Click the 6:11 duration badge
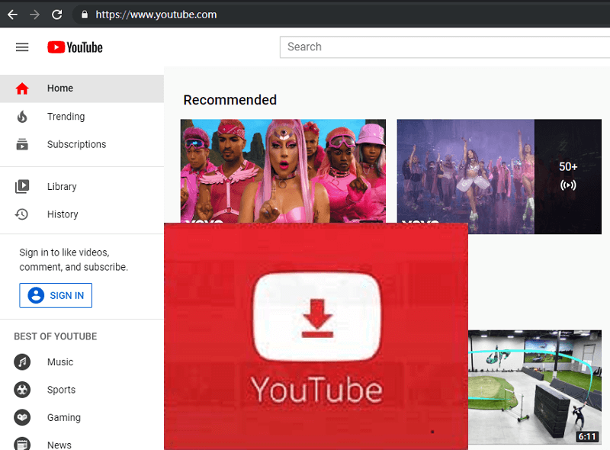 click(x=587, y=436)
